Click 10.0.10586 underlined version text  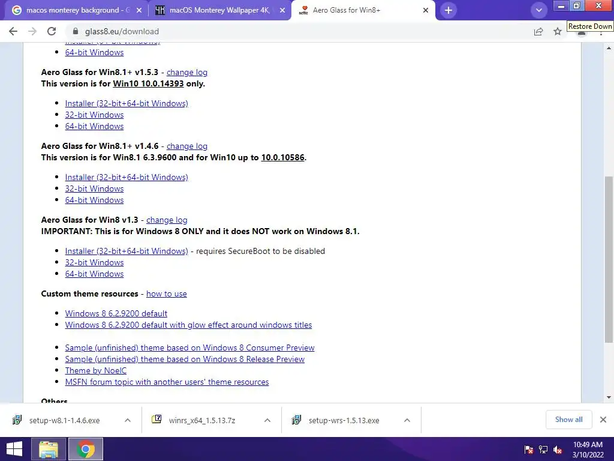tap(283, 157)
